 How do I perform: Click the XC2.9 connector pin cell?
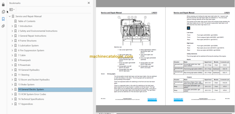[225, 65]
